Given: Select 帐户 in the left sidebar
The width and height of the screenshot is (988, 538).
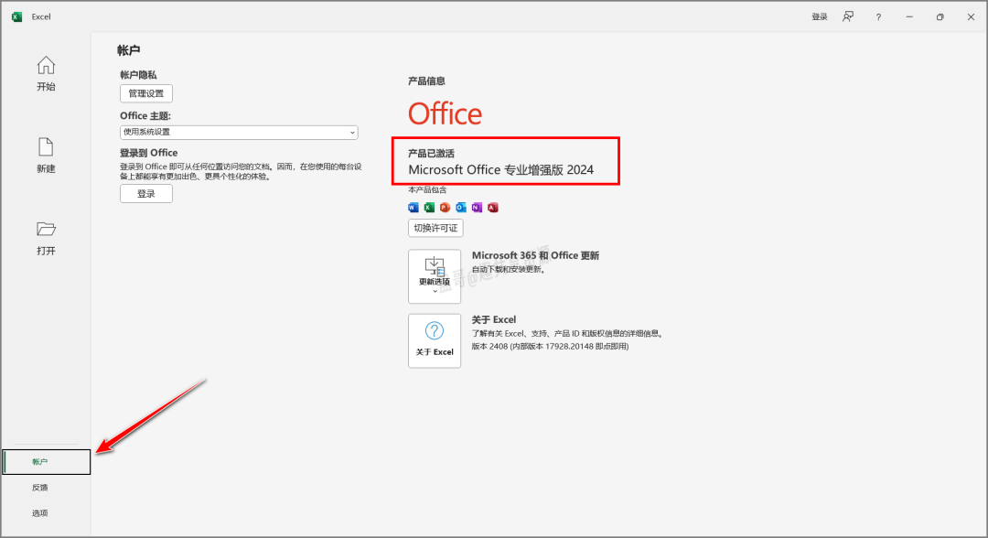Looking at the screenshot, I should tap(46, 462).
